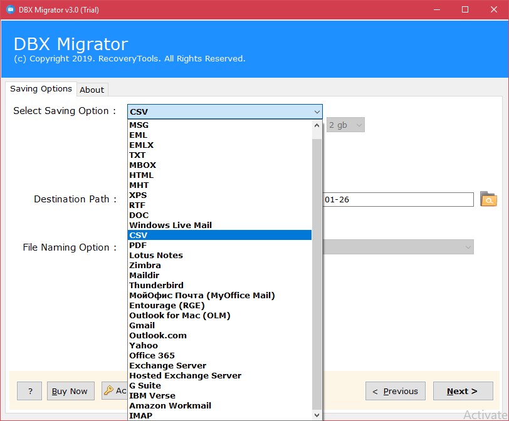
Task: Select IMAP saving option
Action: pyautogui.click(x=220, y=416)
